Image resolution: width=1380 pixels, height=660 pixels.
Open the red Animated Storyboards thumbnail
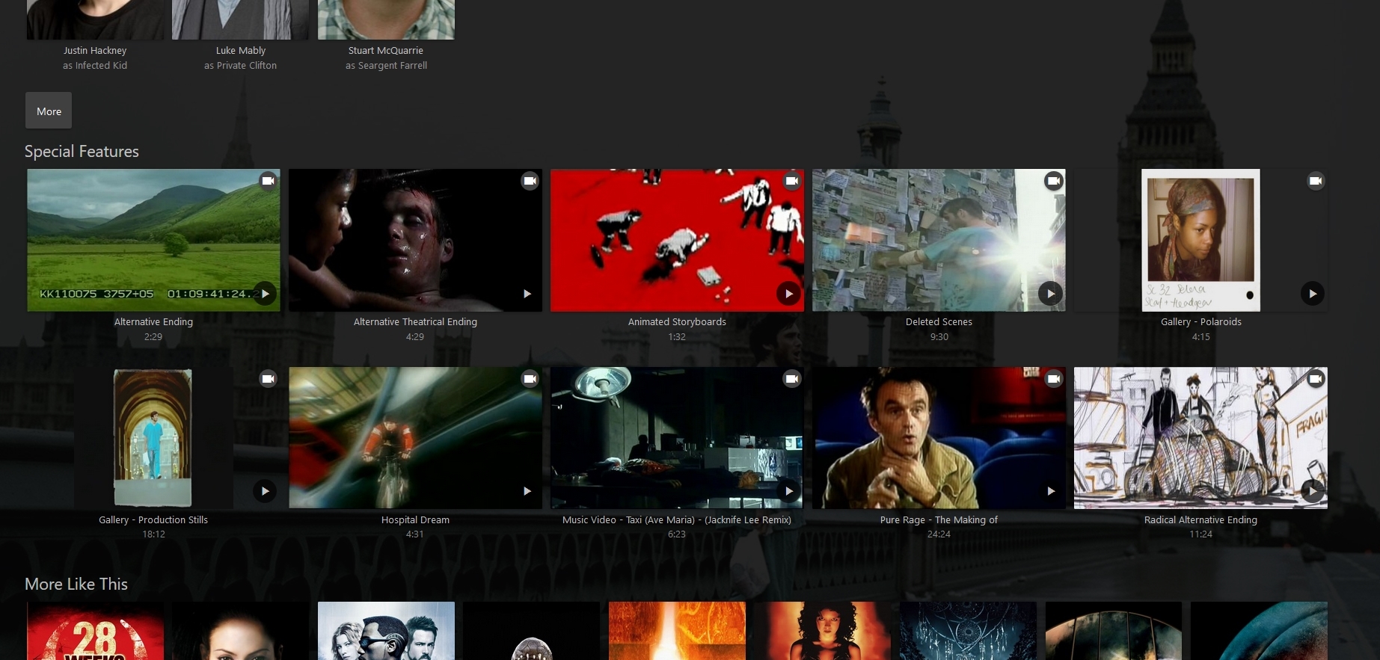pyautogui.click(x=677, y=240)
